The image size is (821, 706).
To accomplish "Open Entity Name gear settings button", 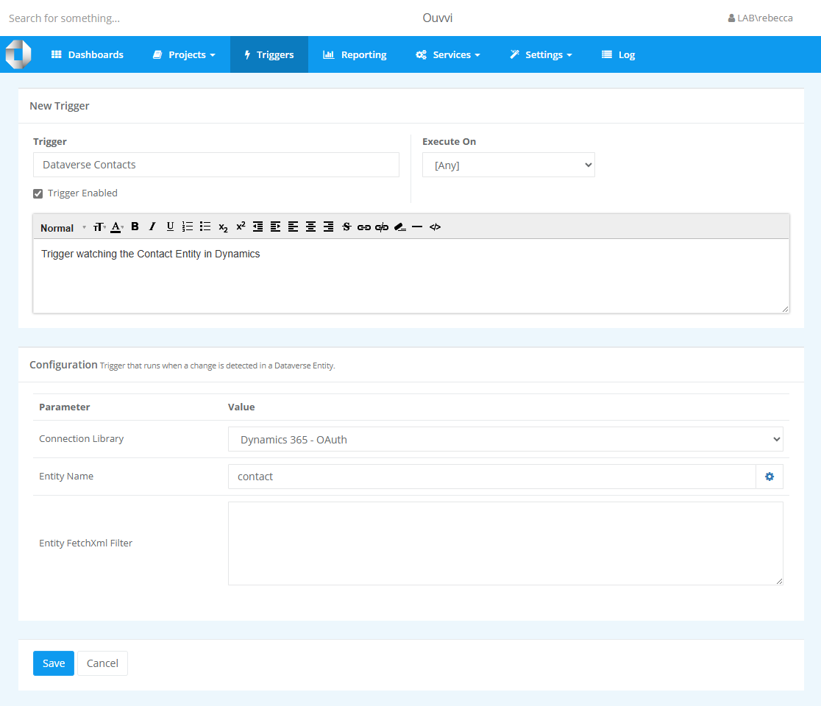I will tap(770, 477).
